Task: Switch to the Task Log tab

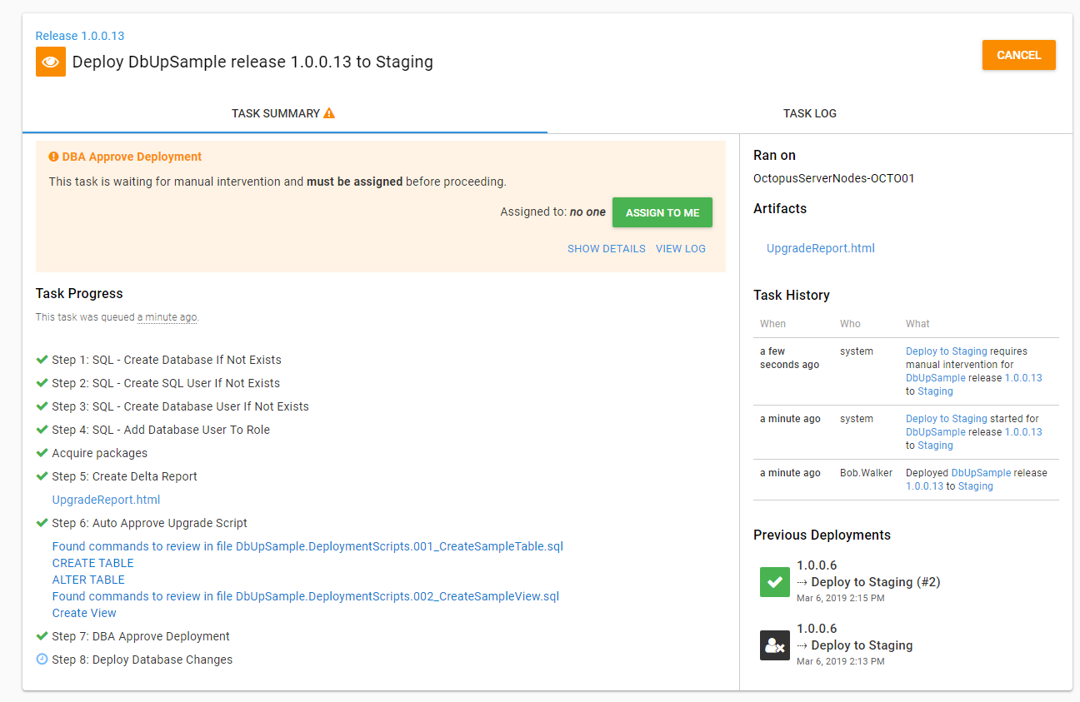Action: pos(809,113)
